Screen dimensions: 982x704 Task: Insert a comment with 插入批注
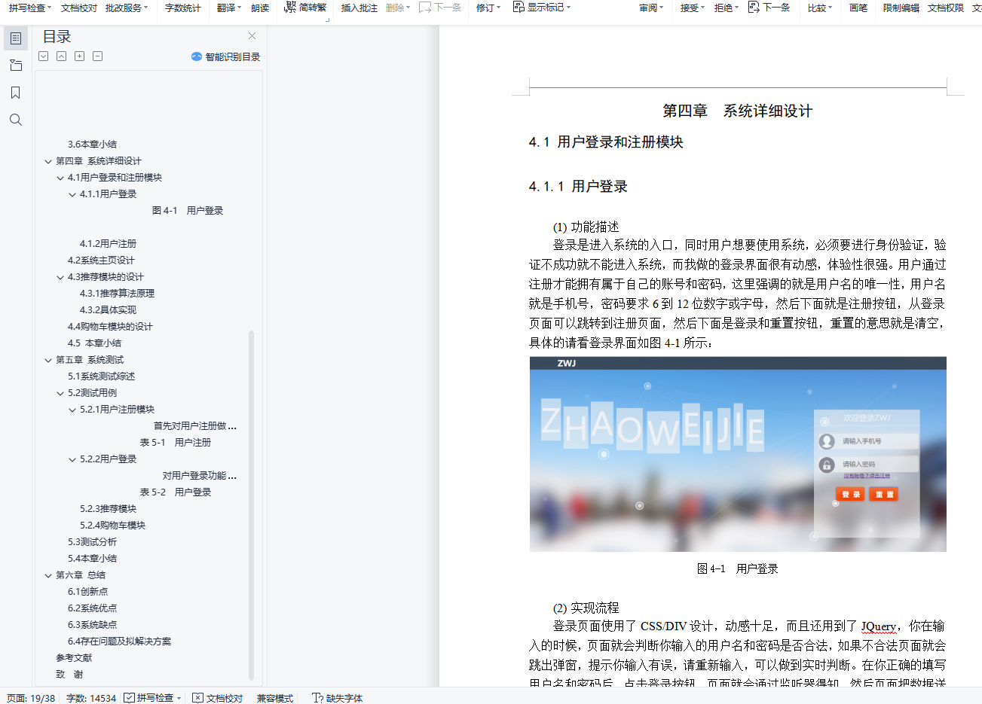[359, 8]
